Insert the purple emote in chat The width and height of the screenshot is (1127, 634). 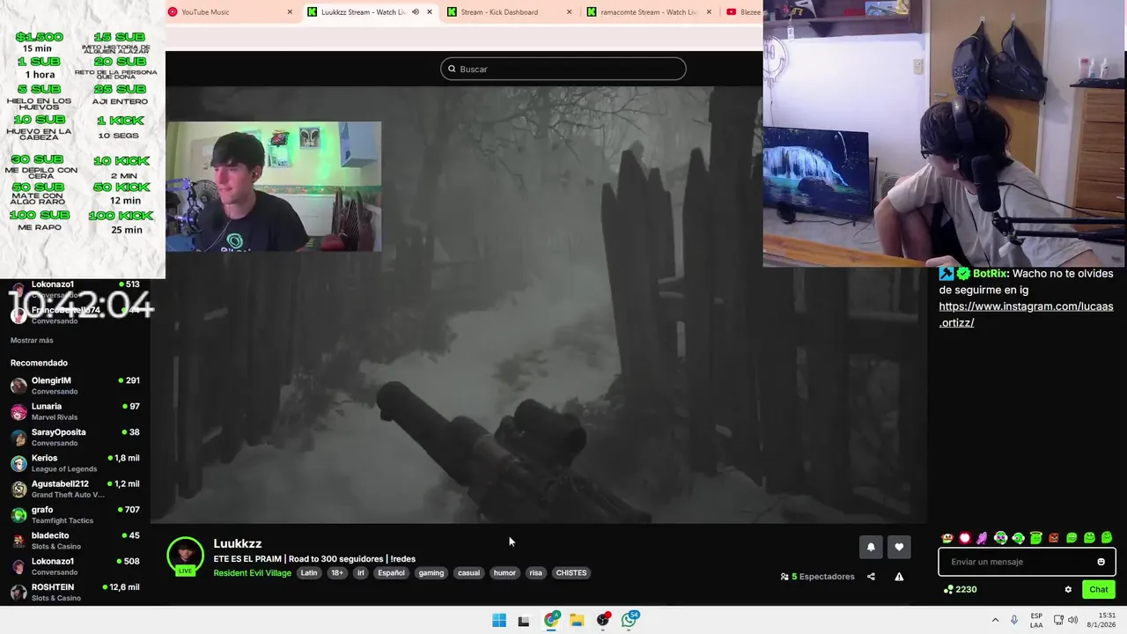pyautogui.click(x=982, y=538)
